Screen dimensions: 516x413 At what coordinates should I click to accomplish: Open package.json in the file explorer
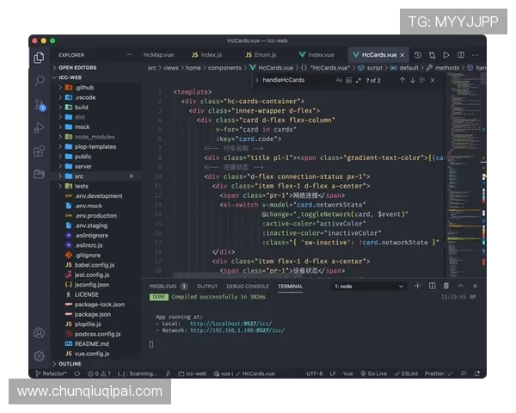coord(92,314)
